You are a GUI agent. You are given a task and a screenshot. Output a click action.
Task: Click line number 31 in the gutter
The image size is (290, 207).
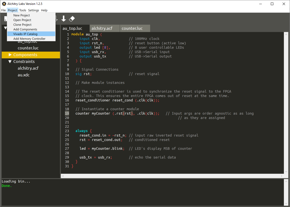(67, 166)
